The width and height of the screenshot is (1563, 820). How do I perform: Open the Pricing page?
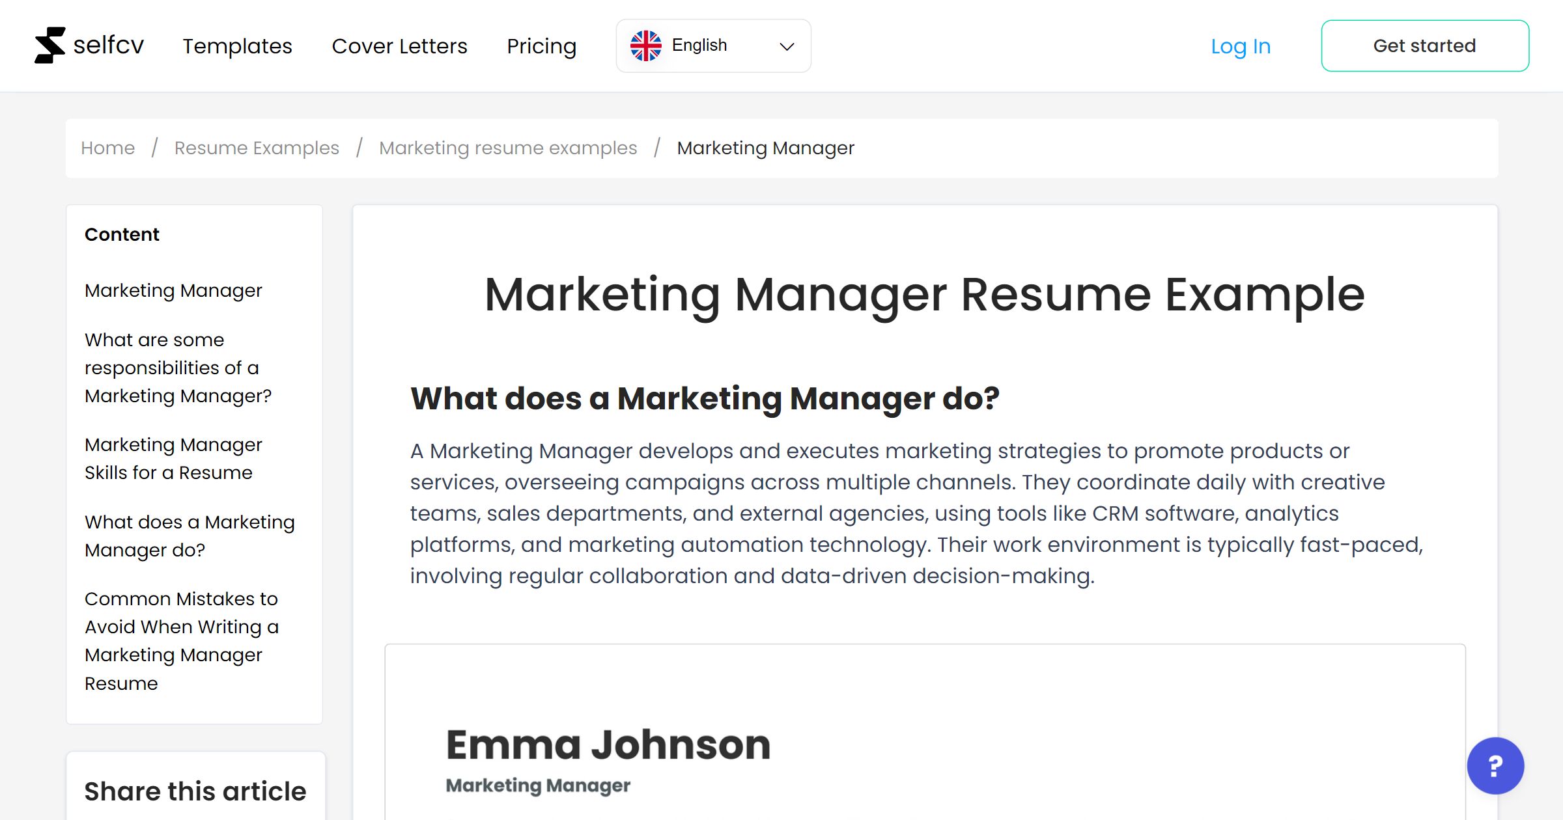(541, 46)
